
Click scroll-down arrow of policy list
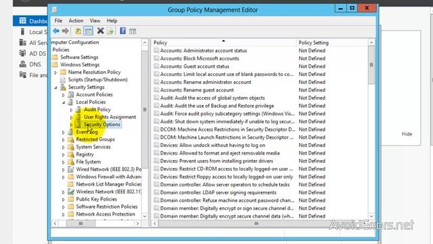[371, 216]
